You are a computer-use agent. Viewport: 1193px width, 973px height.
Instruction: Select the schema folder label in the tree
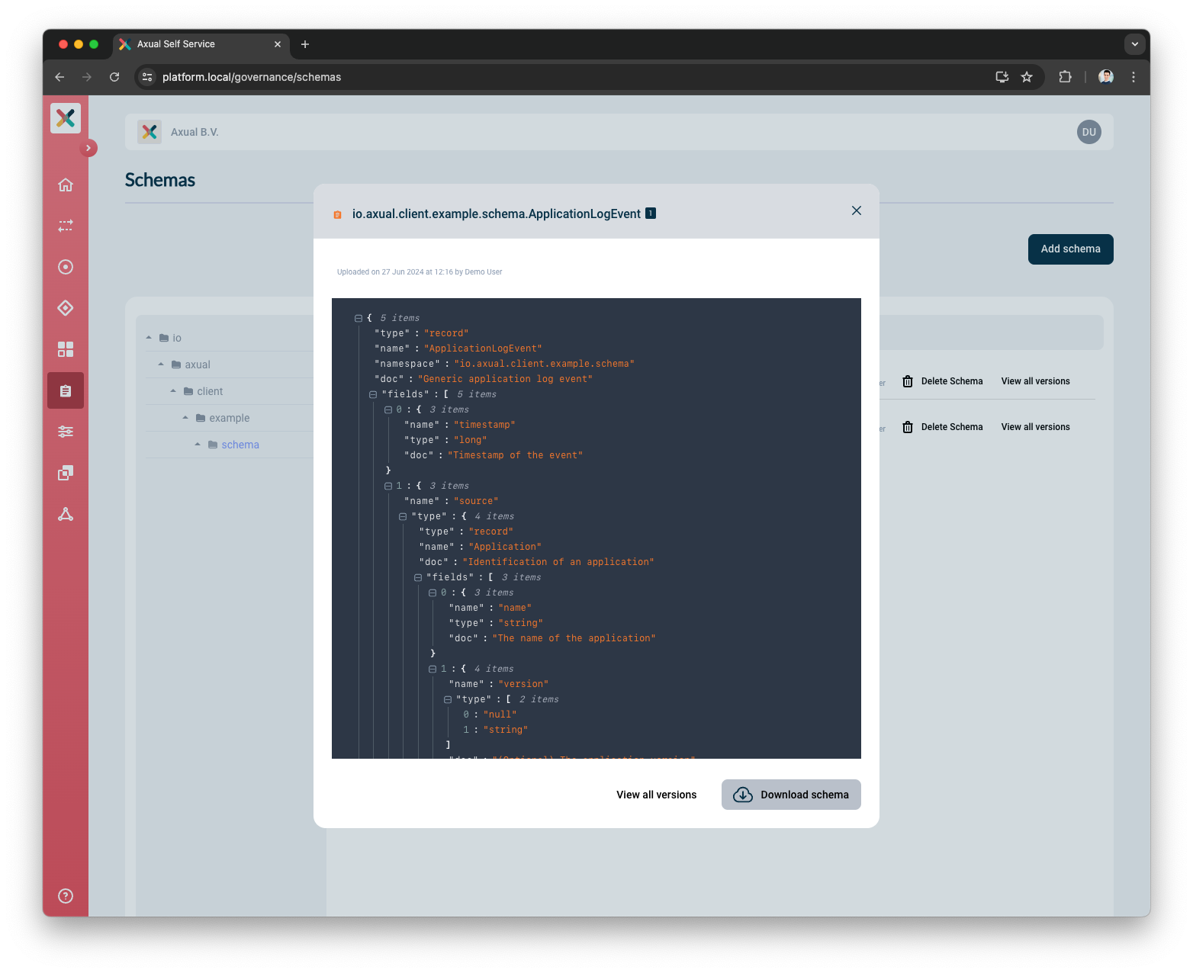point(240,445)
